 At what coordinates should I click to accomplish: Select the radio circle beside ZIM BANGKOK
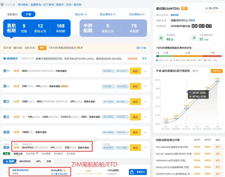6,172
